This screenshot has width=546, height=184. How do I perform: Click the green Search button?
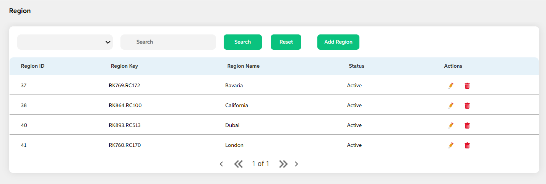[243, 42]
